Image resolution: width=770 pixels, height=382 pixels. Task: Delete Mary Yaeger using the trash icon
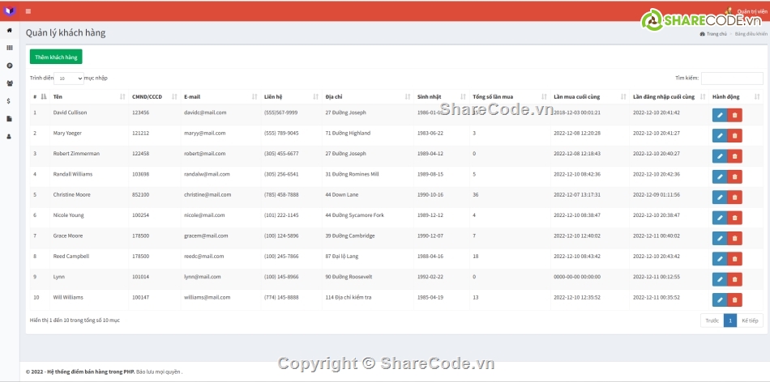click(x=734, y=136)
